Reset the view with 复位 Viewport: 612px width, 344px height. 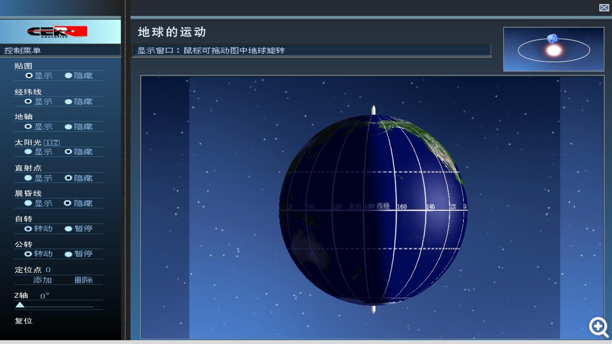(x=24, y=321)
